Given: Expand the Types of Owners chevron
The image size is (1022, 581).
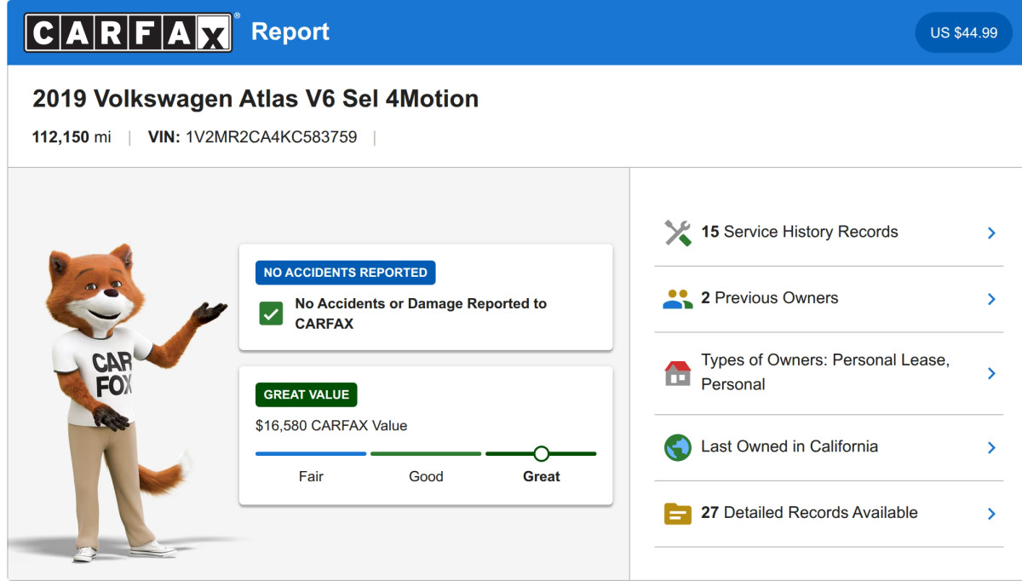Looking at the screenshot, I should pos(991,373).
